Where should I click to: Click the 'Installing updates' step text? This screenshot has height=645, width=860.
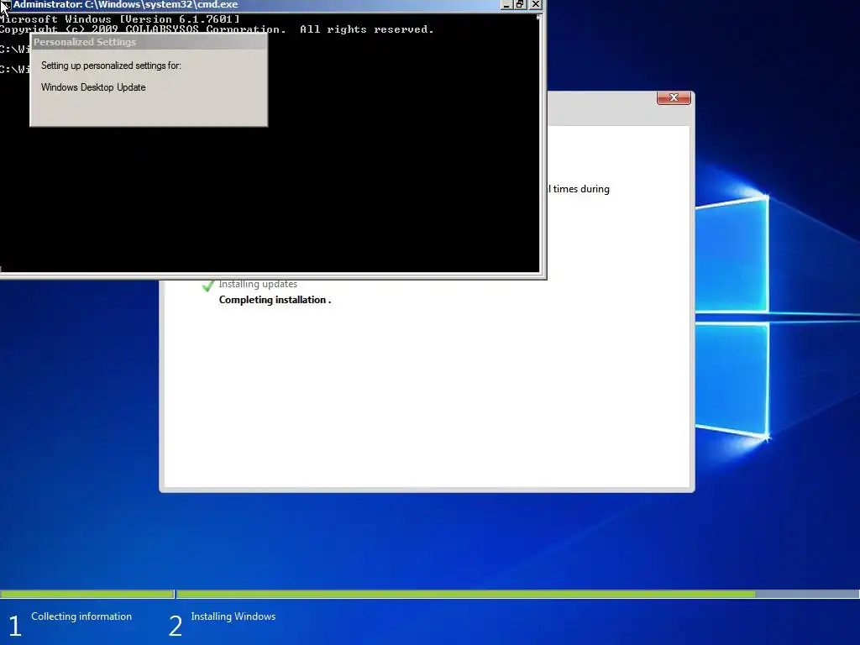tap(258, 284)
